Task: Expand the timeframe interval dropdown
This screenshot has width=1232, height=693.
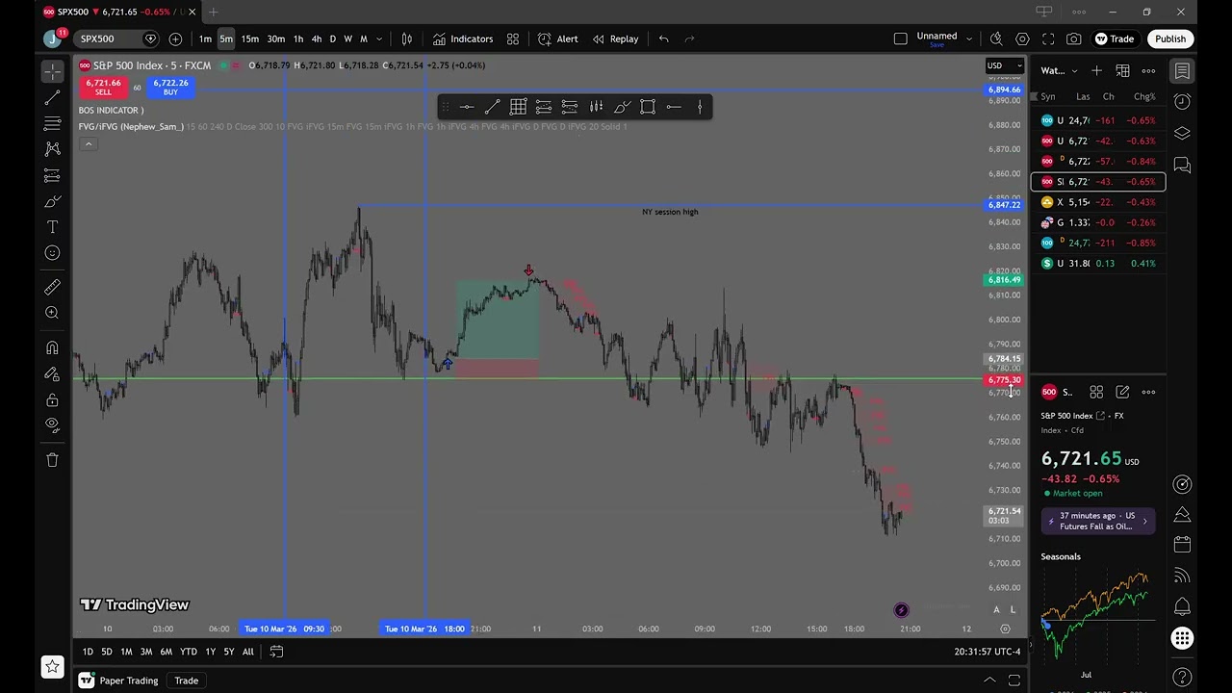Action: [379, 39]
